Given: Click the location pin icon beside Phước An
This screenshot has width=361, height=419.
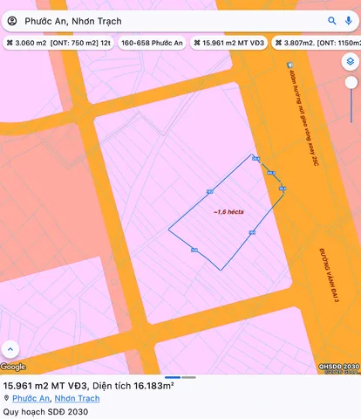Looking at the screenshot, I should click(6, 398).
